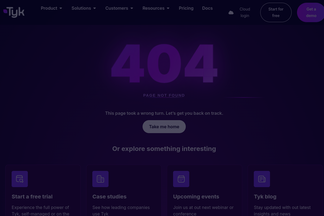
Task: Click the Case studies building icon
Action: pyautogui.click(x=100, y=179)
